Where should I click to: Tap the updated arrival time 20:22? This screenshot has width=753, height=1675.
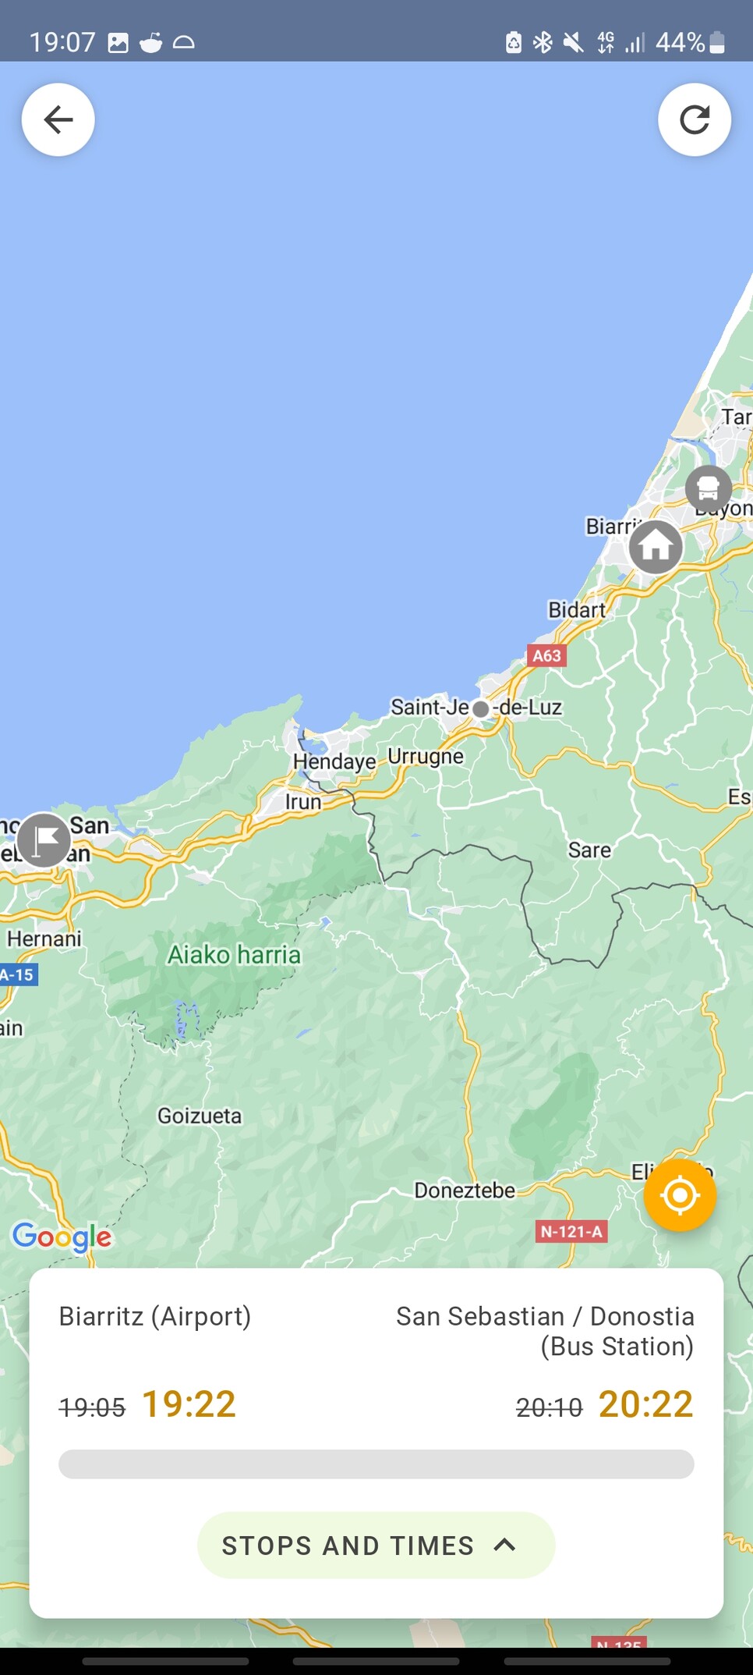[x=646, y=1404]
